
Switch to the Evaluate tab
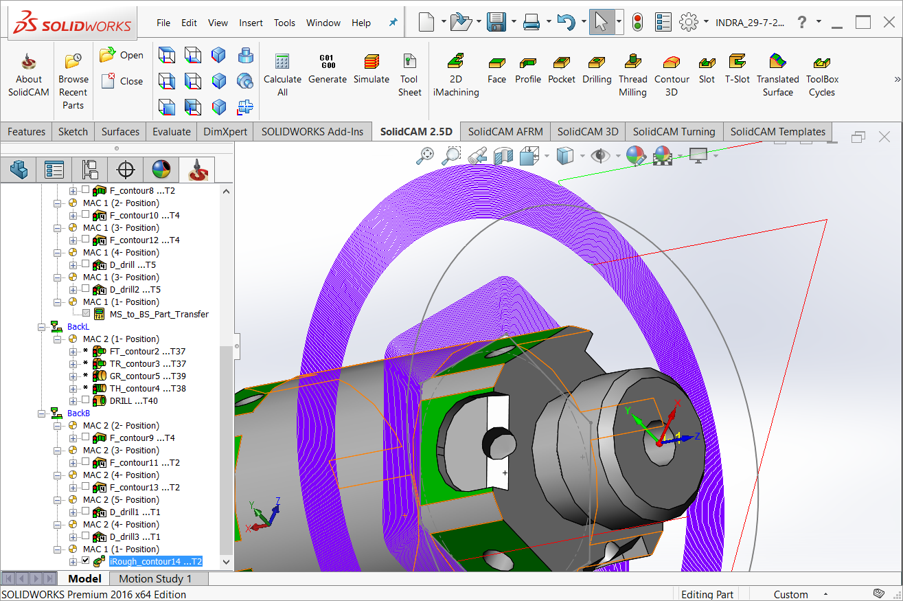coord(171,132)
